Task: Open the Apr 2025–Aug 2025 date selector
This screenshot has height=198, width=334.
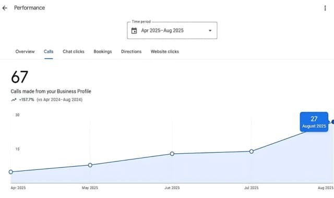Action: 172,30
